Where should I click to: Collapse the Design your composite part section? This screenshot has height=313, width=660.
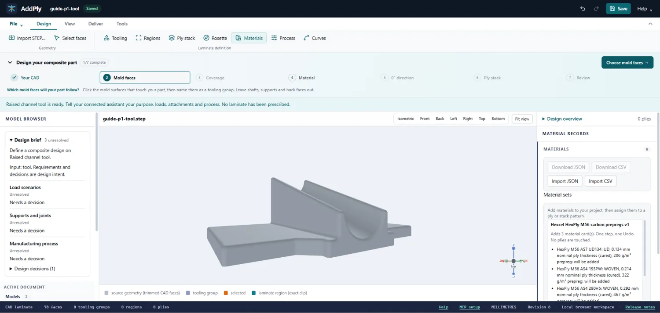pos(10,63)
